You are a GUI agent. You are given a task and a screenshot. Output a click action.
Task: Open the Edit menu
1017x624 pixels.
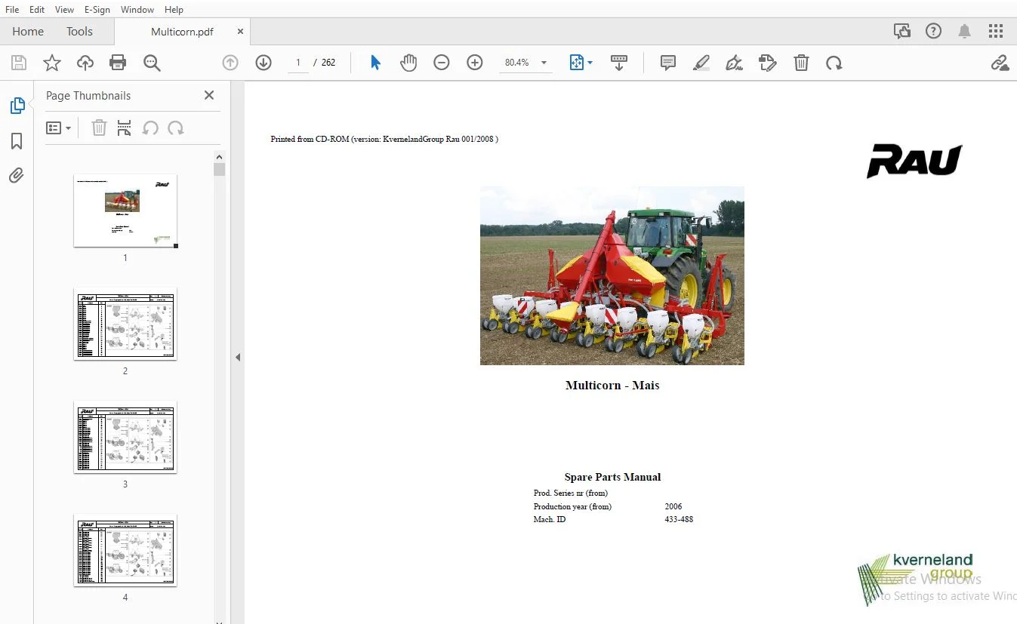pos(37,10)
